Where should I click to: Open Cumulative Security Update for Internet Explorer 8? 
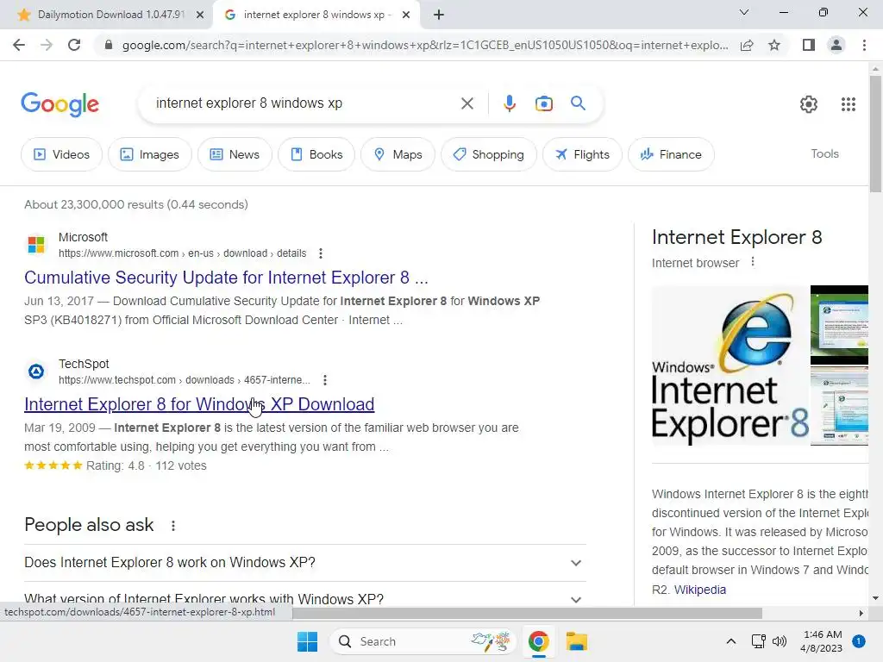[x=226, y=278]
